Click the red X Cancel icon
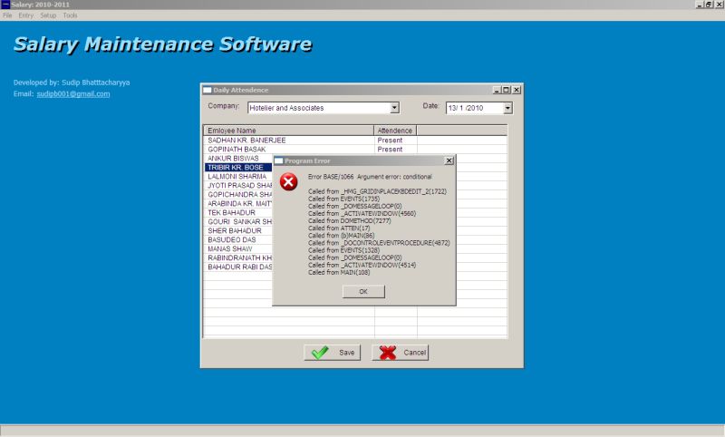Viewport: 725px width, 437px height. [x=388, y=352]
